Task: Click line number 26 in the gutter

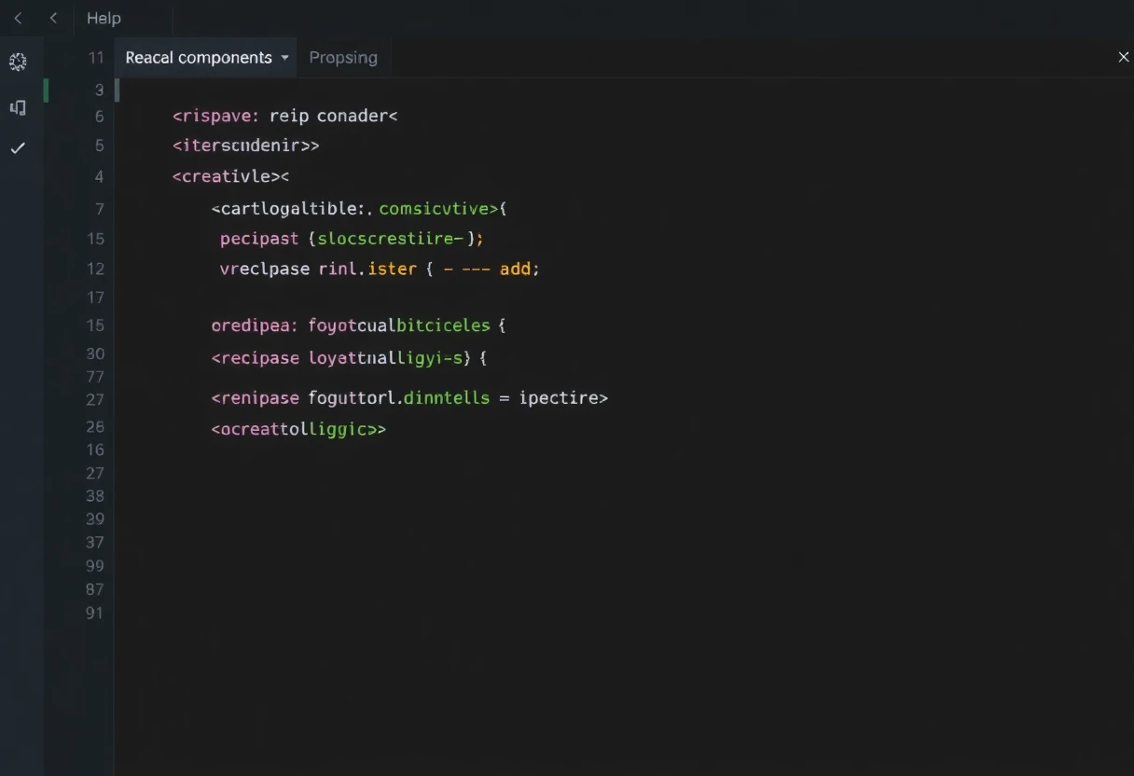Action: [x=95, y=426]
